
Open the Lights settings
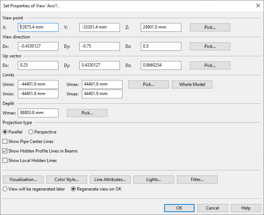point(154,180)
